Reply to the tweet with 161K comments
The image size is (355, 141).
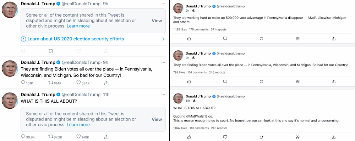[x=23, y=83]
